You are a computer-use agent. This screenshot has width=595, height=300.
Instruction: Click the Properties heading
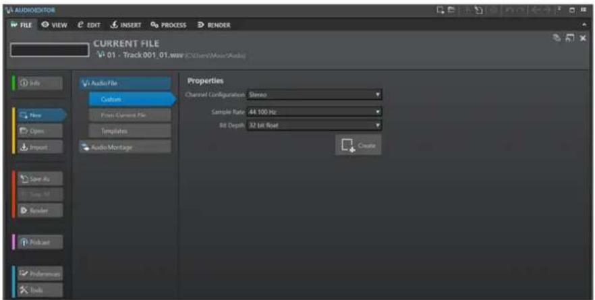(x=205, y=81)
